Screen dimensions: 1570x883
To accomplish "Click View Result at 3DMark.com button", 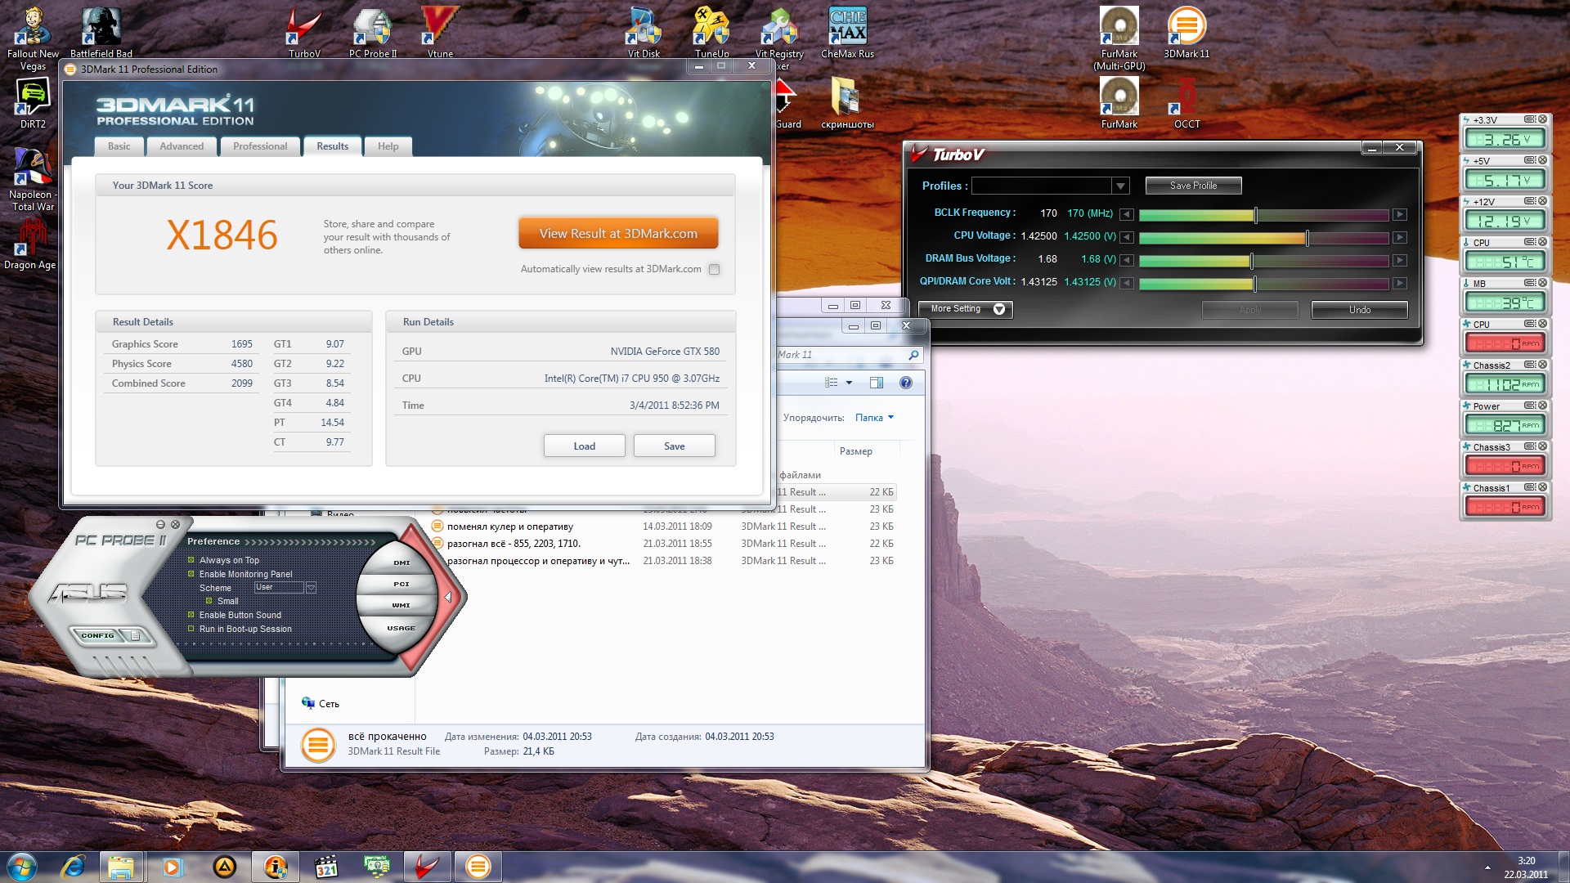I will pyautogui.click(x=618, y=234).
